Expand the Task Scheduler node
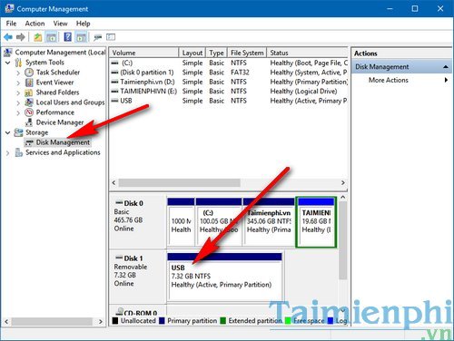Viewport: 454px width, 341px height. click(x=18, y=73)
